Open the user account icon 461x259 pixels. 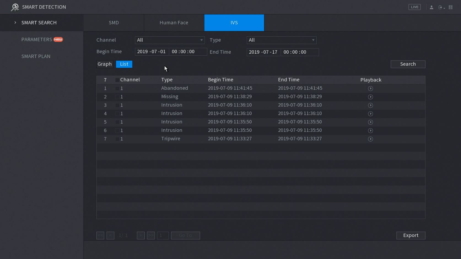[x=432, y=7]
